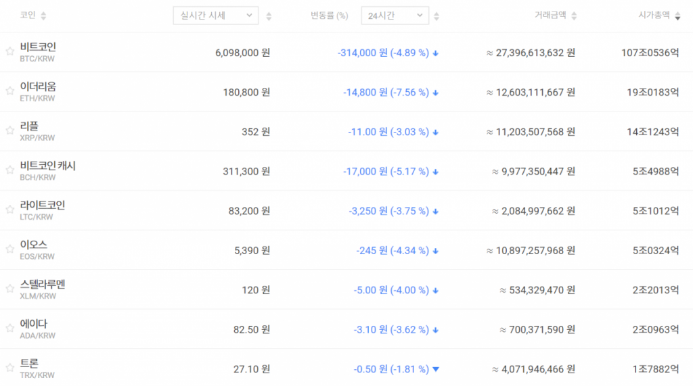
Task: Sort by 시가총액 column arrows
Action: [x=677, y=16]
